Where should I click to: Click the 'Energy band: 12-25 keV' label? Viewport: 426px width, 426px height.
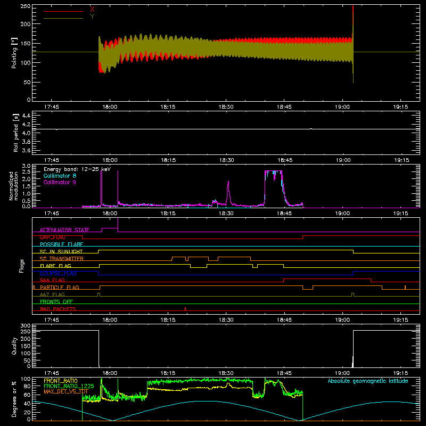[x=77, y=169]
